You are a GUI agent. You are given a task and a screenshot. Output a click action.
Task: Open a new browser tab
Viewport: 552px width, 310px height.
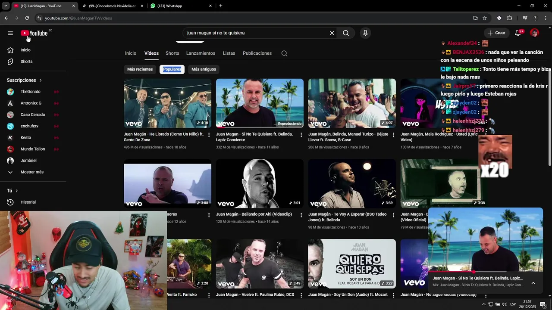[x=221, y=6]
